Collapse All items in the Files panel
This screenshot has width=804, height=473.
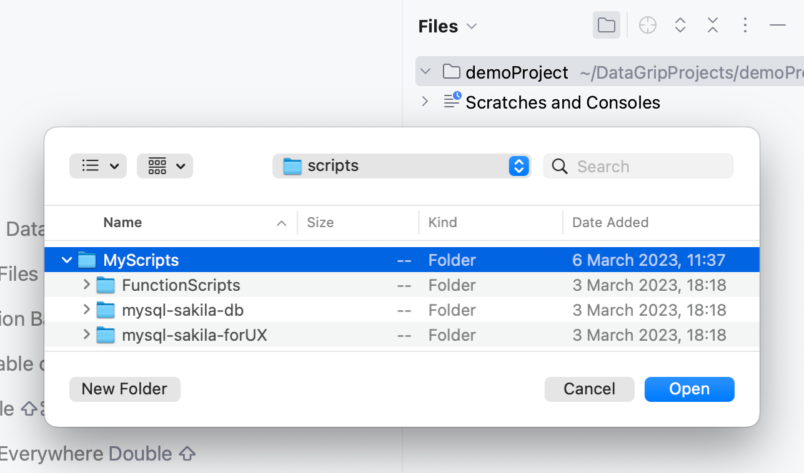click(712, 25)
